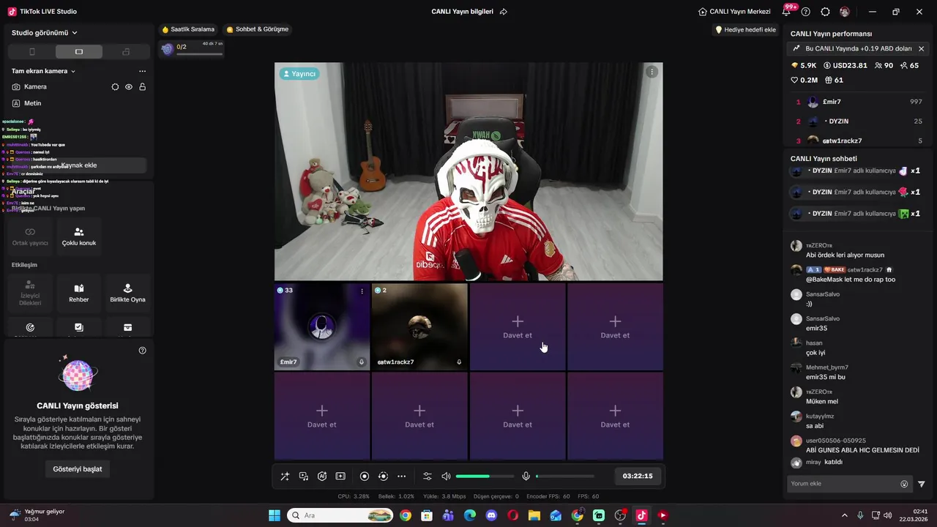Image resolution: width=937 pixels, height=527 pixels.
Task: Open the three-dot more options in bottom toolbar
Action: coord(401,476)
